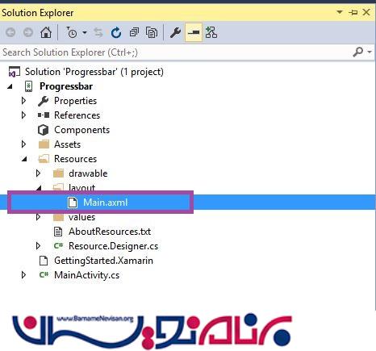The image size is (376, 351).
Task: Select the Main.axml file
Action: pos(105,203)
